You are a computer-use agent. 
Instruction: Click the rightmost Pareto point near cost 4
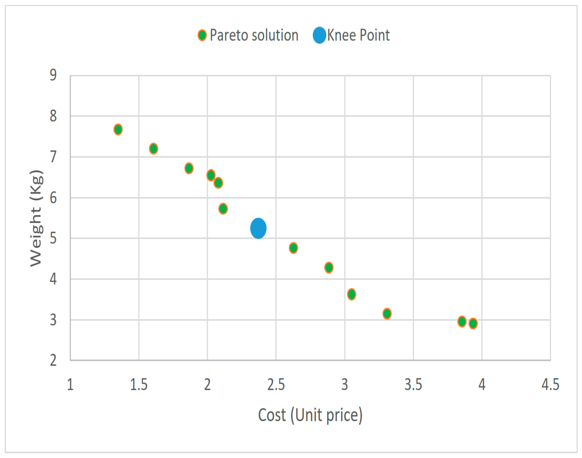click(473, 323)
